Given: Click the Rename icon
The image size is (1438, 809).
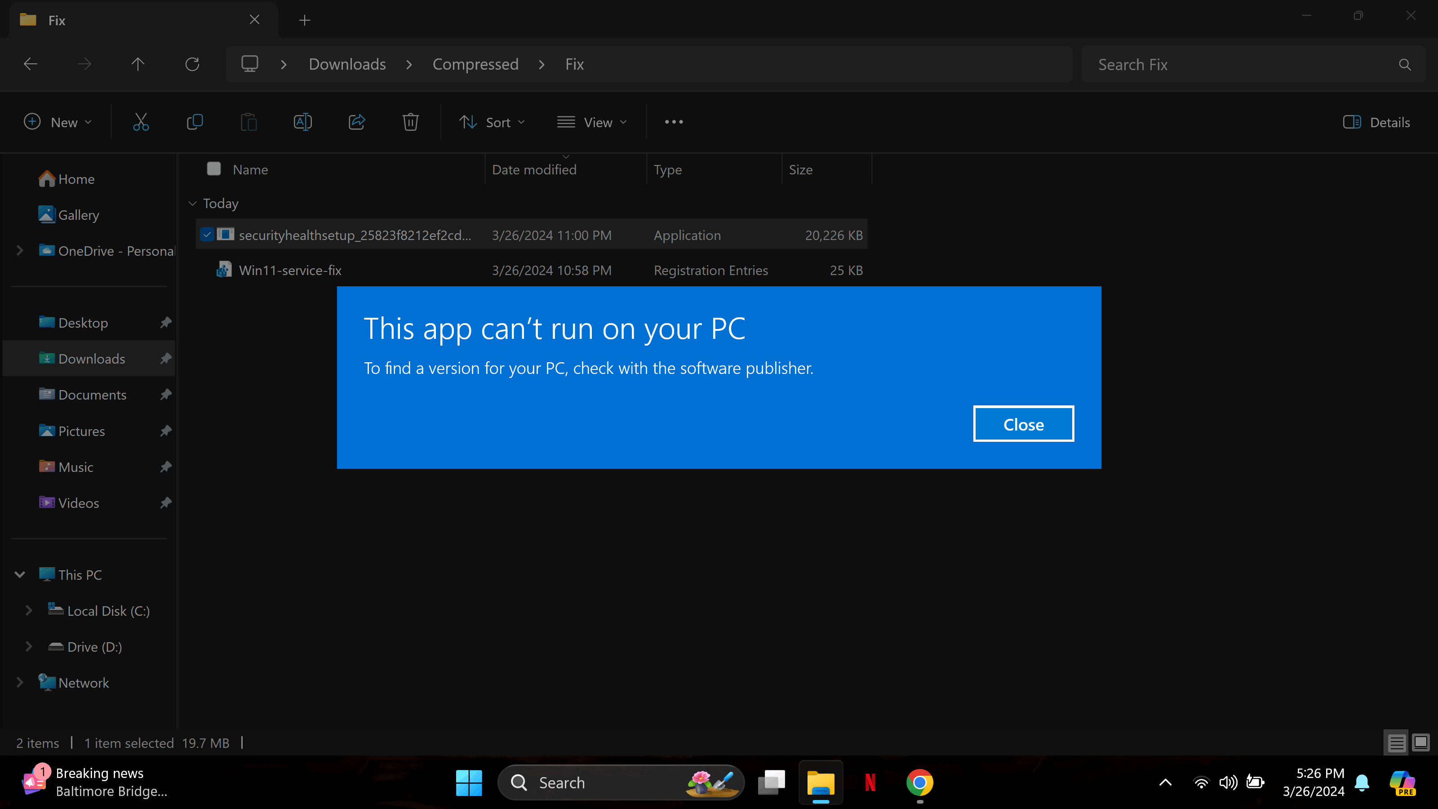Looking at the screenshot, I should tap(302, 122).
